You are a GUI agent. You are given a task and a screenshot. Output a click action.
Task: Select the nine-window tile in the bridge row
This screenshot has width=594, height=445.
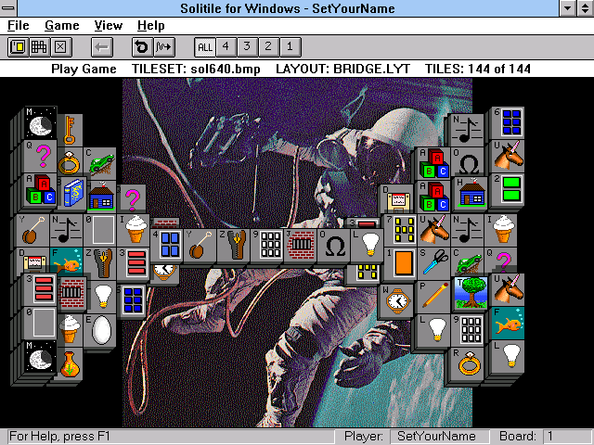(x=267, y=245)
